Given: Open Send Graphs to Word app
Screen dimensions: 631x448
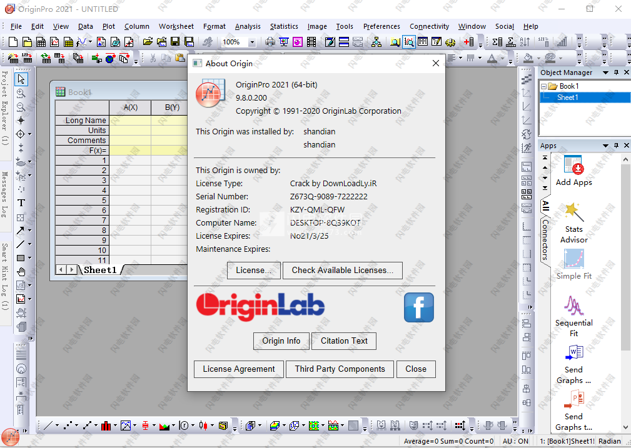Looking at the screenshot, I should click(574, 365).
